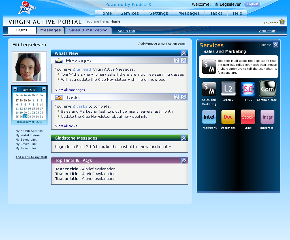Image resolution: width=290 pixels, height=240 pixels.
Task: Collapse the Top Hints & FAQ's panel
Action: [x=184, y=161]
